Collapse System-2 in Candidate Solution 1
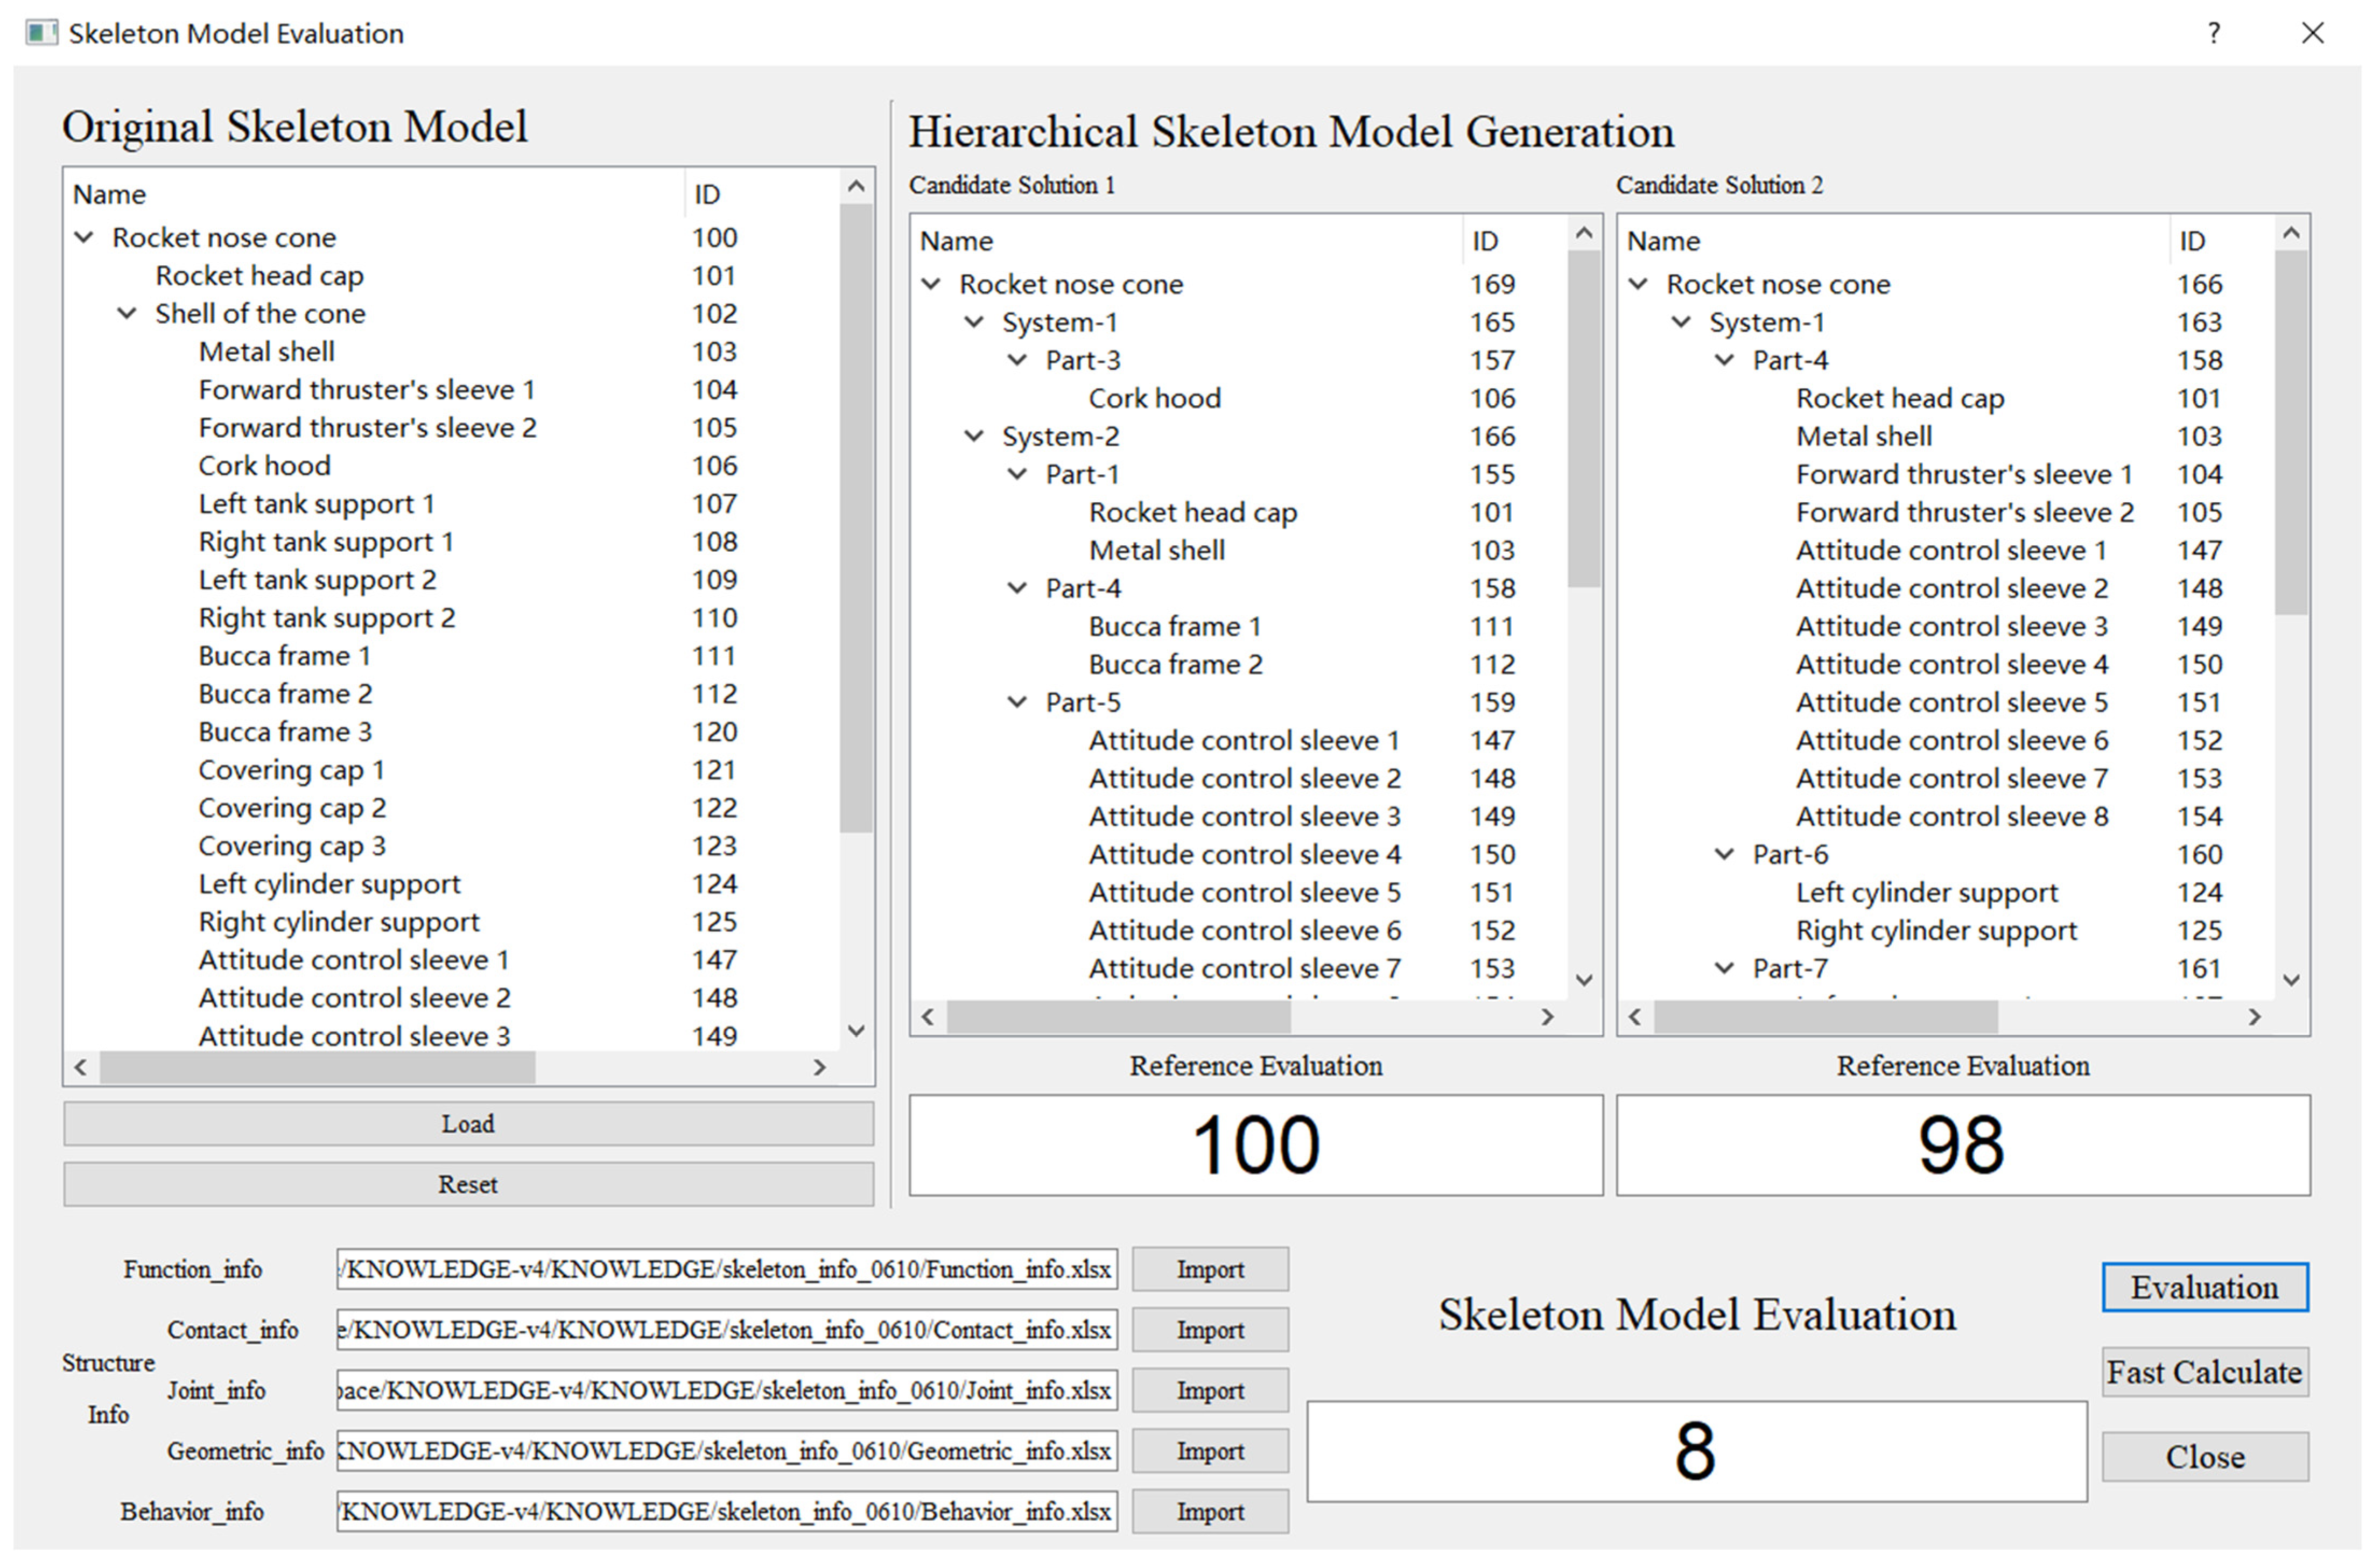 pyautogui.click(x=974, y=437)
